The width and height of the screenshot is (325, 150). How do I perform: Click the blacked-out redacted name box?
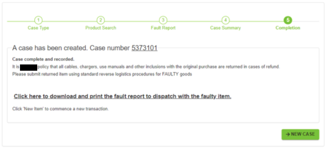(x=29, y=68)
